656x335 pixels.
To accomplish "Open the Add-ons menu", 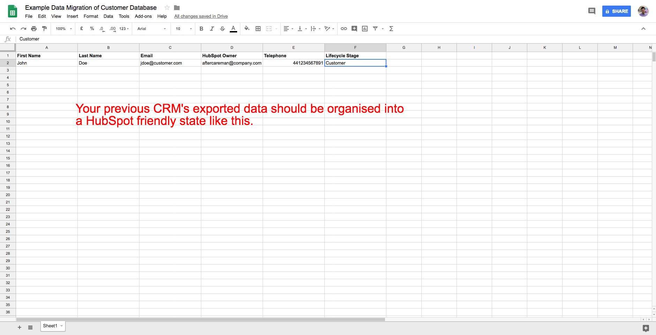I will pyautogui.click(x=143, y=16).
